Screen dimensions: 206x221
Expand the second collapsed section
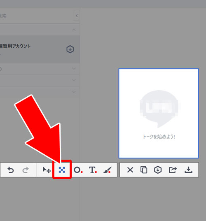(x=74, y=80)
